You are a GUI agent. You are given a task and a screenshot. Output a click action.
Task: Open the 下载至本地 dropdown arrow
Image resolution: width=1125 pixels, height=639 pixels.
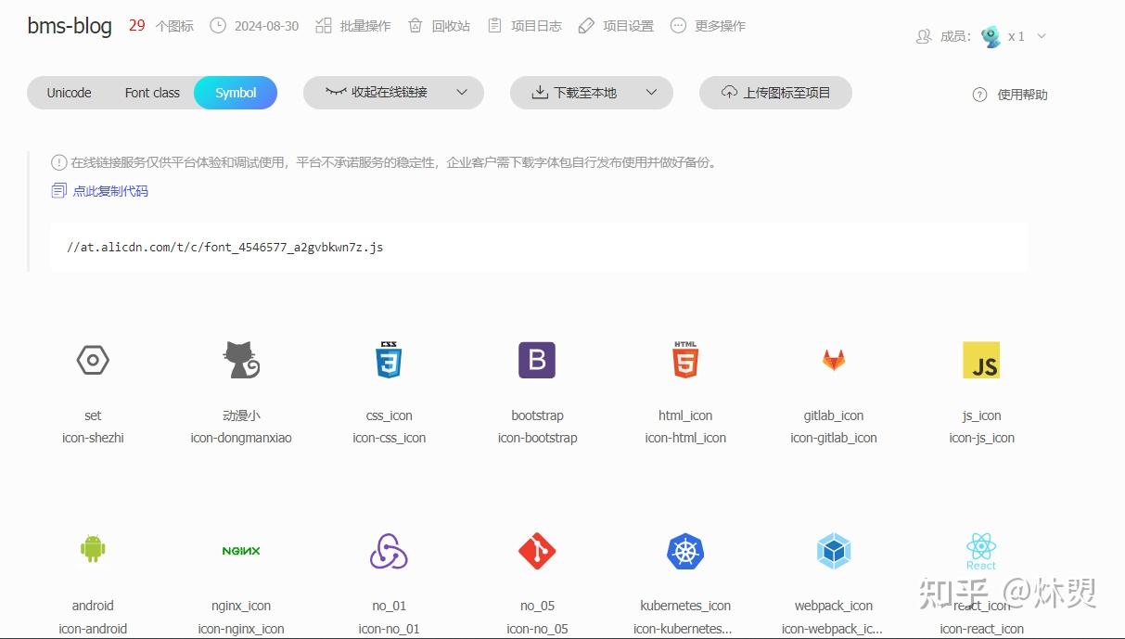[x=651, y=93]
